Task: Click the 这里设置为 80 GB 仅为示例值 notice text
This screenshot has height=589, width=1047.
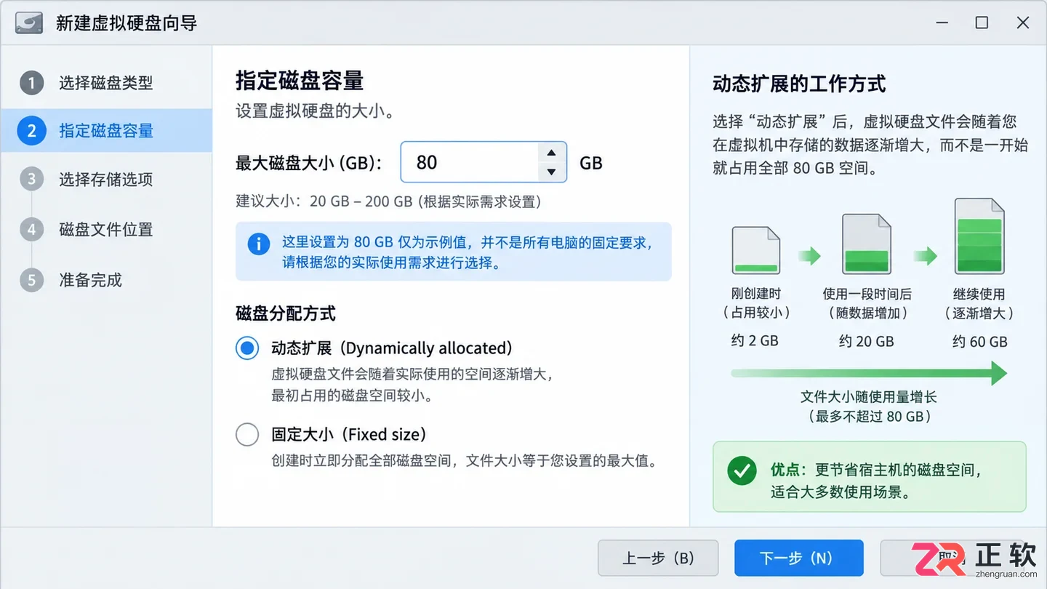Action: (x=467, y=252)
